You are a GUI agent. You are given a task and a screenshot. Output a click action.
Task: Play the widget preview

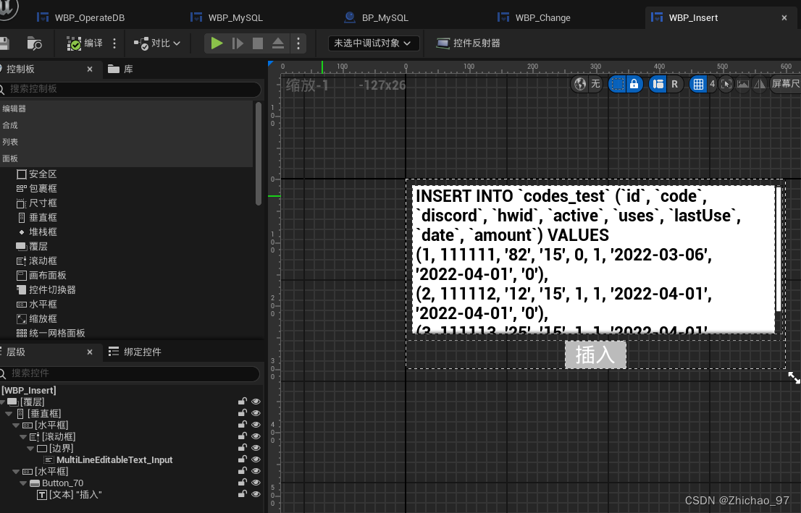[217, 43]
